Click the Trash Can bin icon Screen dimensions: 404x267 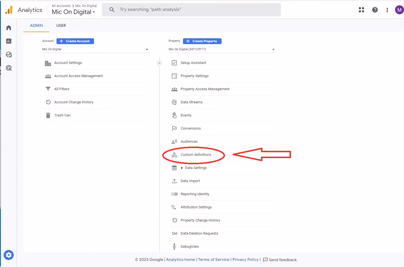(x=48, y=115)
